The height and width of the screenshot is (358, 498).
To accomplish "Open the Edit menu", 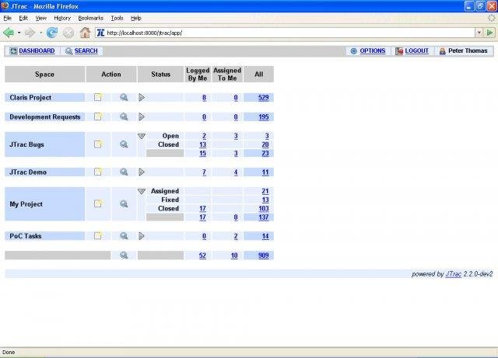I will pyautogui.click(x=23, y=18).
